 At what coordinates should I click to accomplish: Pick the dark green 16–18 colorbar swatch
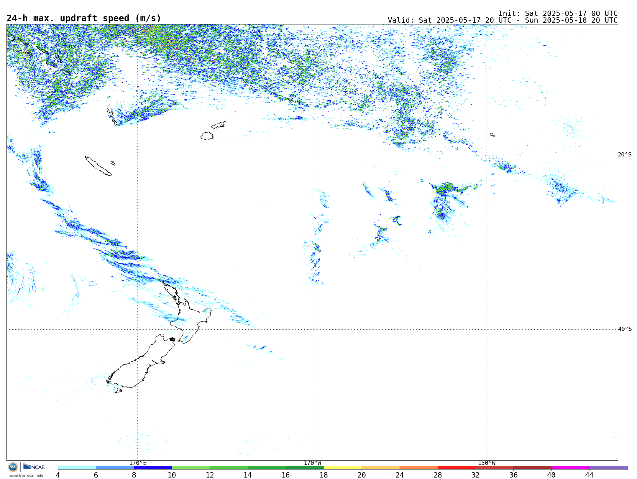pyautogui.click(x=305, y=468)
